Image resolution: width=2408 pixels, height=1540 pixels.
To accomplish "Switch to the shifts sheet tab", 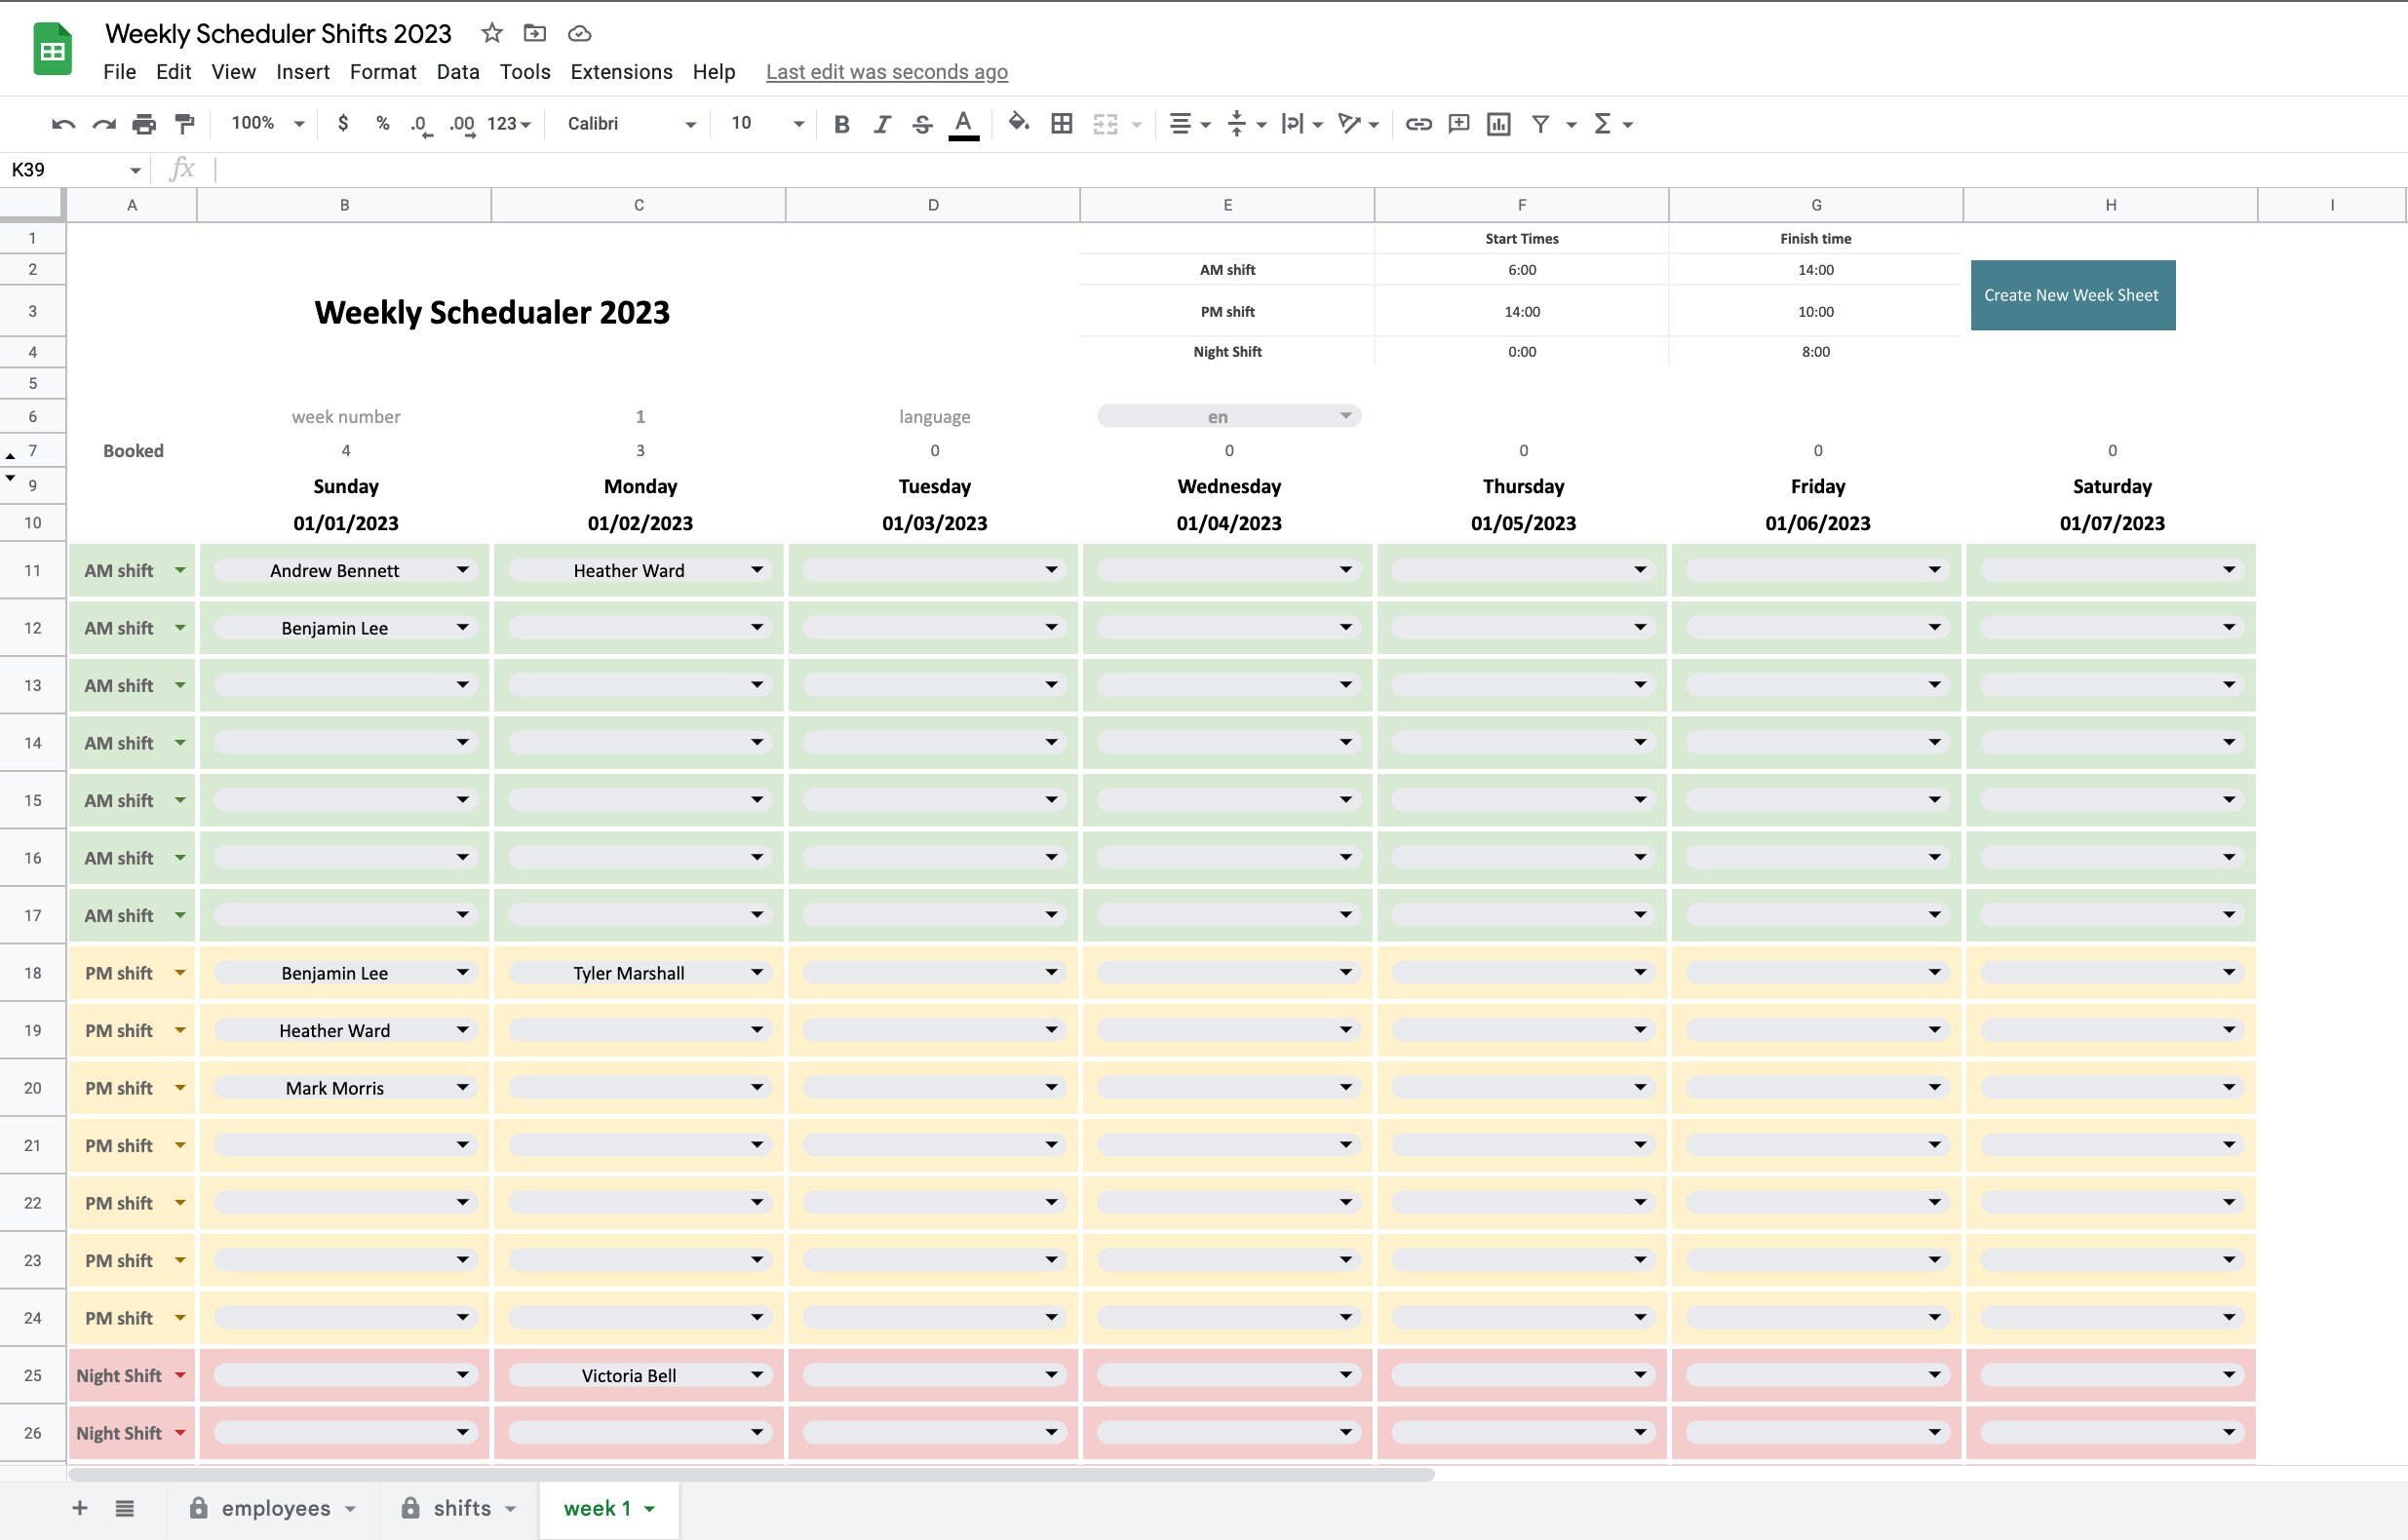I will [462, 1508].
